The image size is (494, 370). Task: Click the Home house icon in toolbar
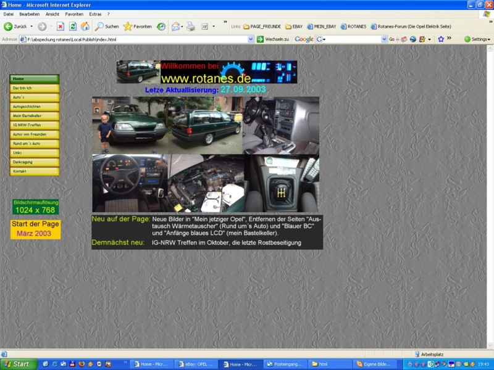pos(85,27)
